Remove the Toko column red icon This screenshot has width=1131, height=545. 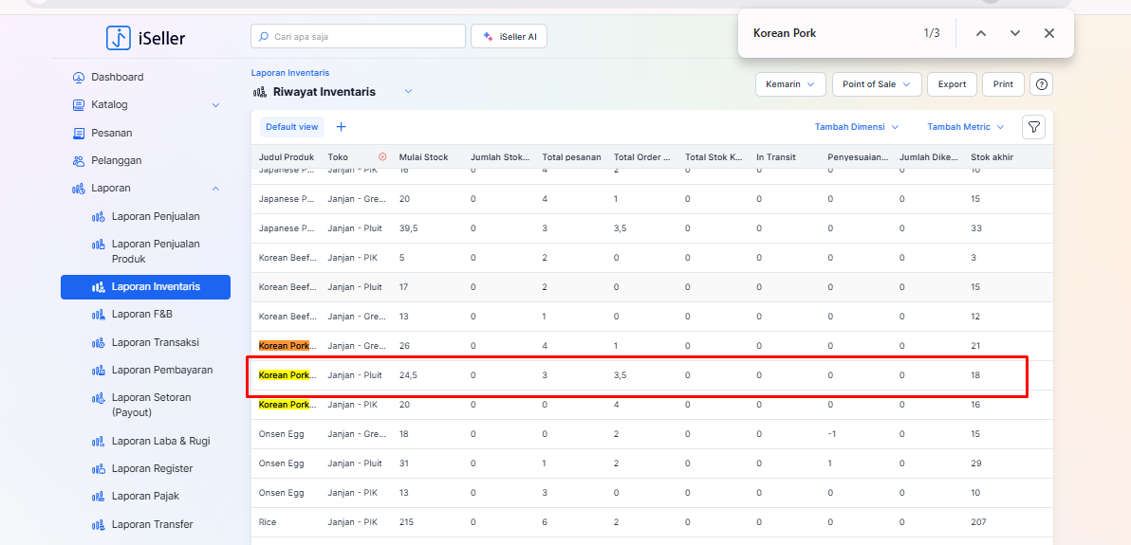(382, 157)
